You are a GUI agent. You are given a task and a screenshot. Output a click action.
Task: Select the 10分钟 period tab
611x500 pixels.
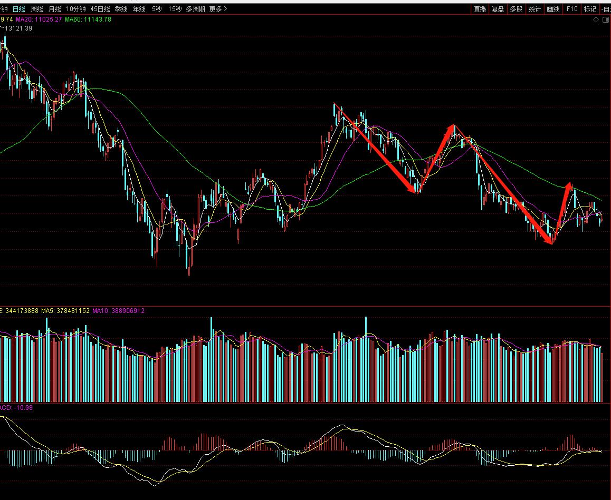click(75, 9)
